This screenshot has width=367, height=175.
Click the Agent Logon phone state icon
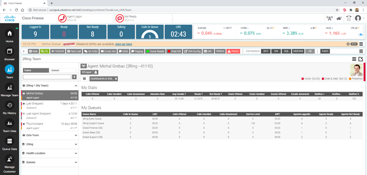pyautogui.click(x=62, y=18)
